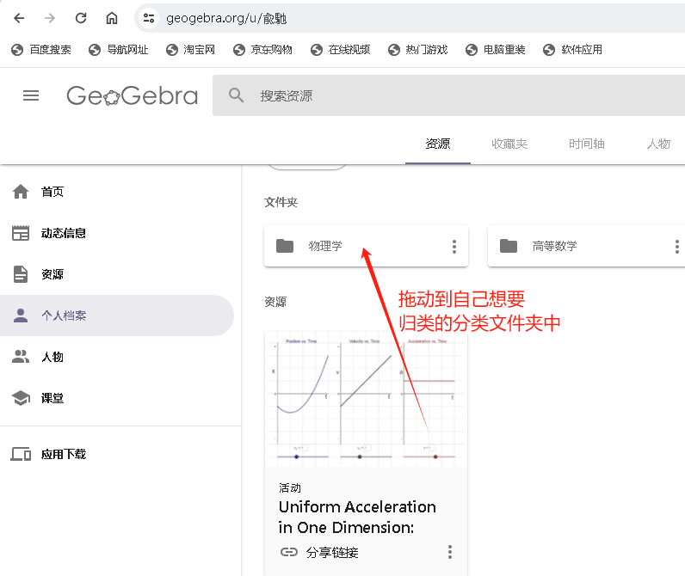The height and width of the screenshot is (576, 685).
Task: Open the activity card more-options menu
Action: coord(450,552)
